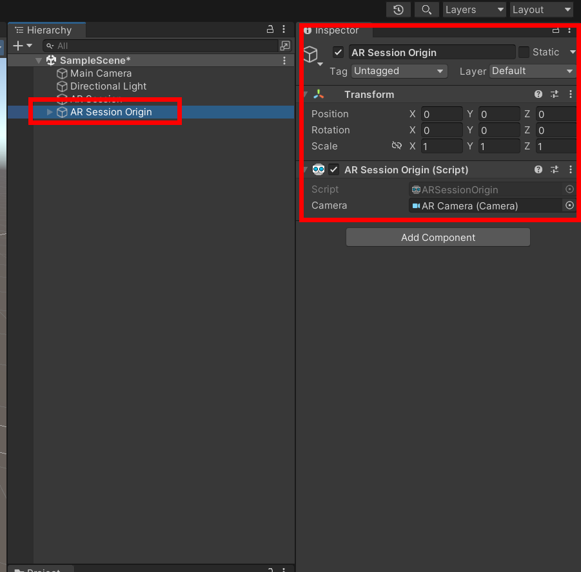581x572 pixels.
Task: Toggle the Scale constrained proportions link icon
Action: 397,146
